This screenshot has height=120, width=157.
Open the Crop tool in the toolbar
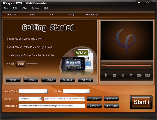pos(72,15)
